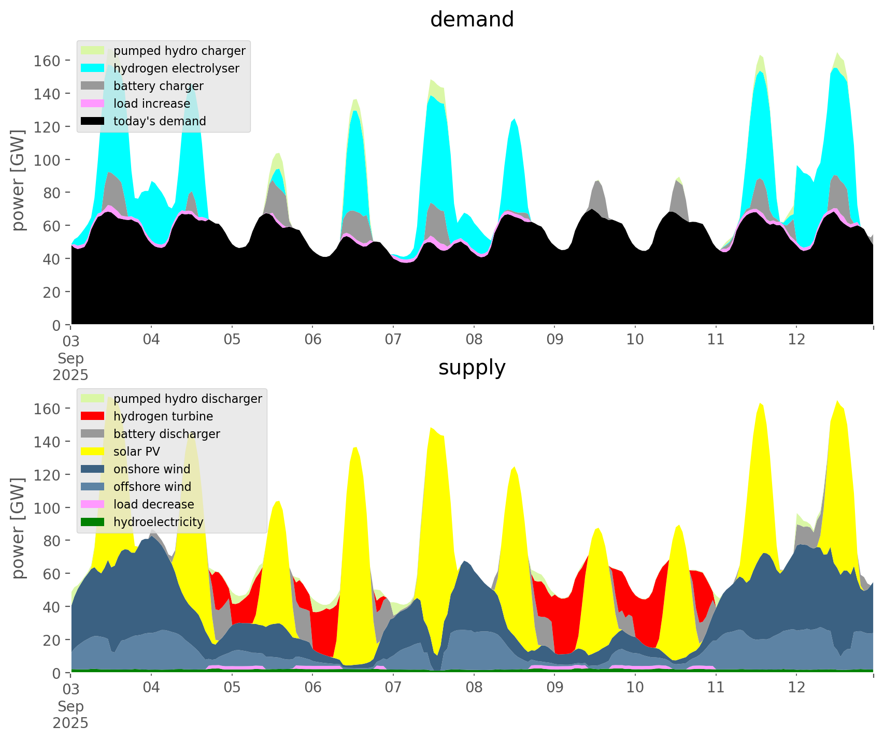Click the cyan hydrogen electrolyser legend swatch
Image resolution: width=884 pixels, height=741 pixels.
[93, 68]
